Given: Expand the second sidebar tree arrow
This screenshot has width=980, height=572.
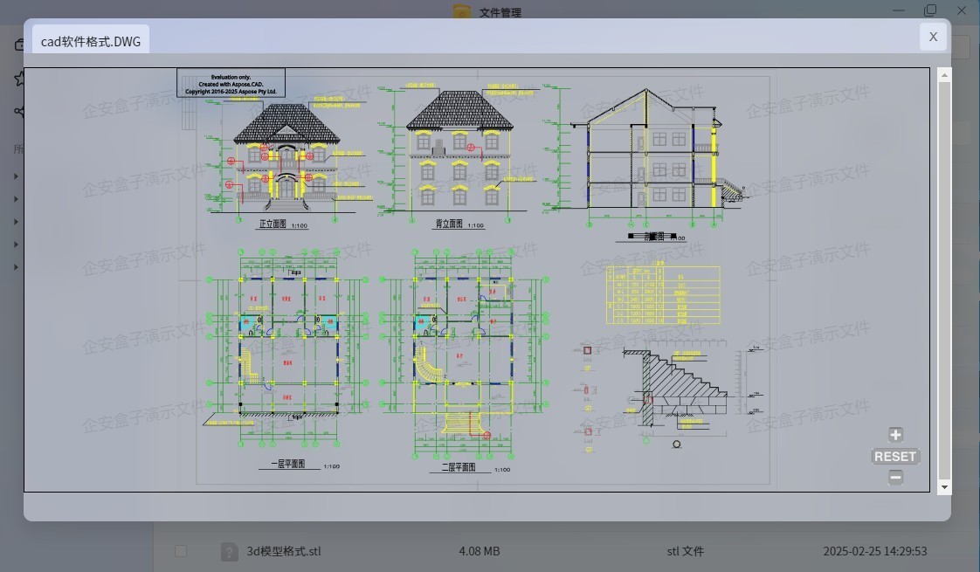Looking at the screenshot, I should point(17,199).
